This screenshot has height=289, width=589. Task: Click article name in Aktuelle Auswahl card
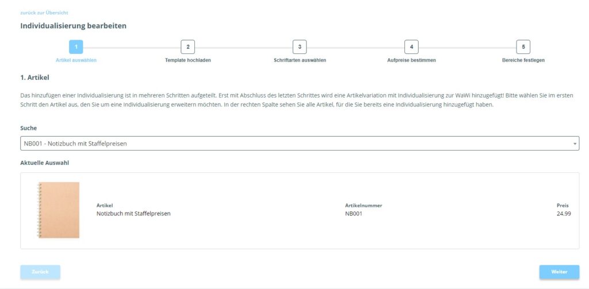pos(133,214)
